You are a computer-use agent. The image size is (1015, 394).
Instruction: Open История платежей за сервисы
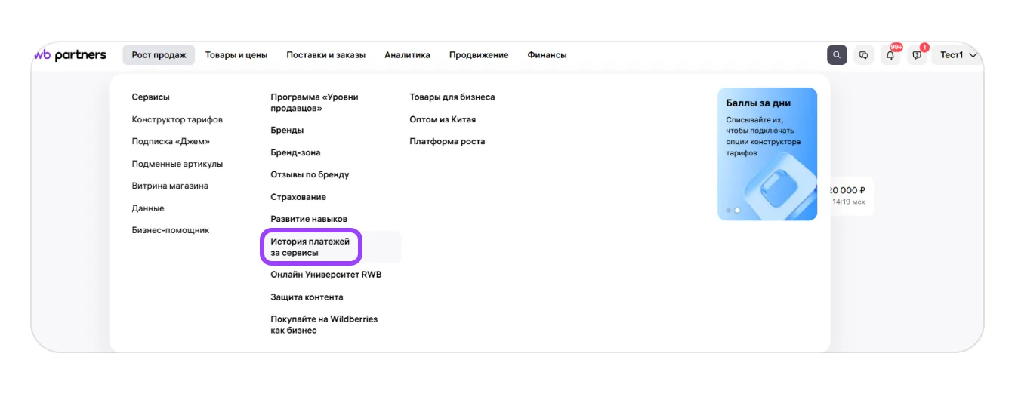click(x=311, y=247)
